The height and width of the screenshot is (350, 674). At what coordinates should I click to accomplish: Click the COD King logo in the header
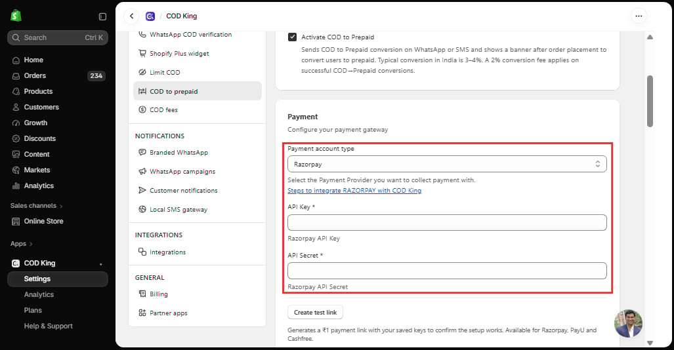150,16
